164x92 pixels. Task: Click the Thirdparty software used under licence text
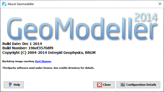tap(48, 68)
